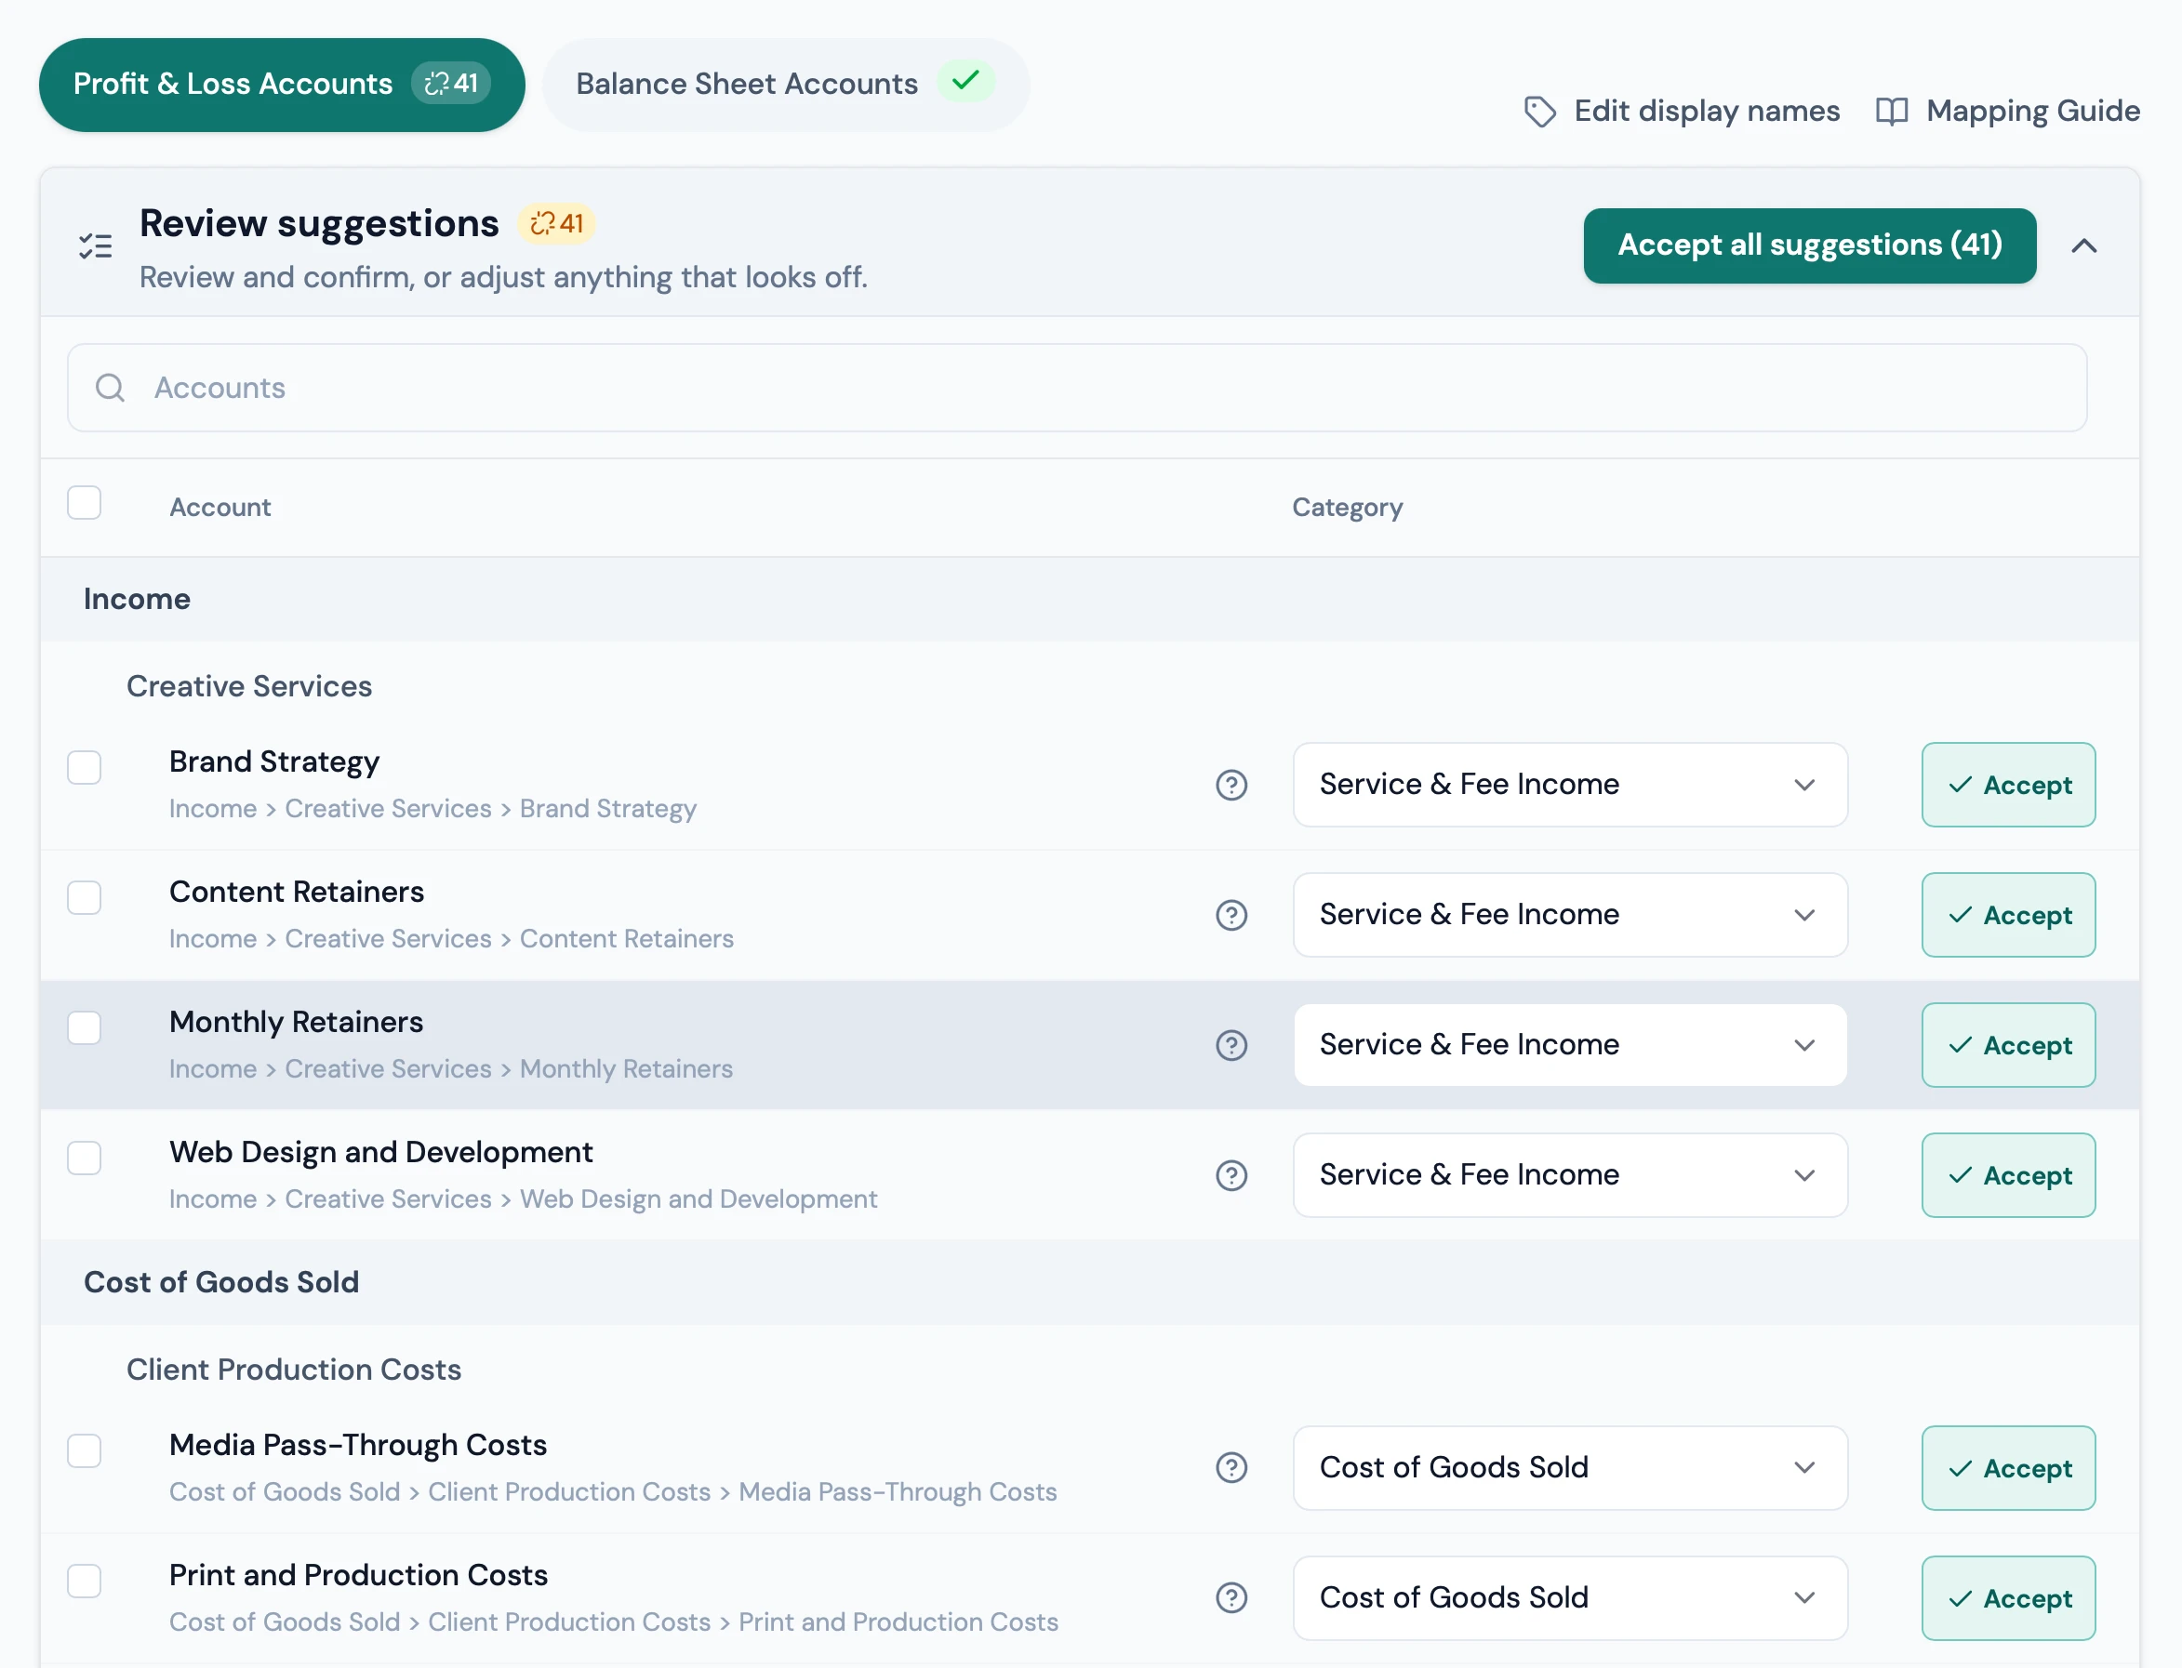Focus the Accounts search field
The width and height of the screenshot is (2182, 1668).
(x=1077, y=389)
